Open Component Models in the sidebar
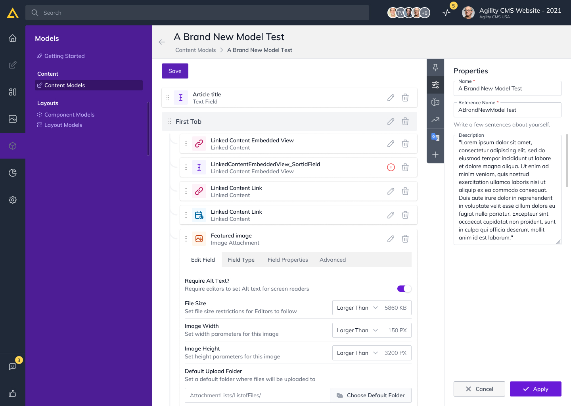 tap(69, 115)
